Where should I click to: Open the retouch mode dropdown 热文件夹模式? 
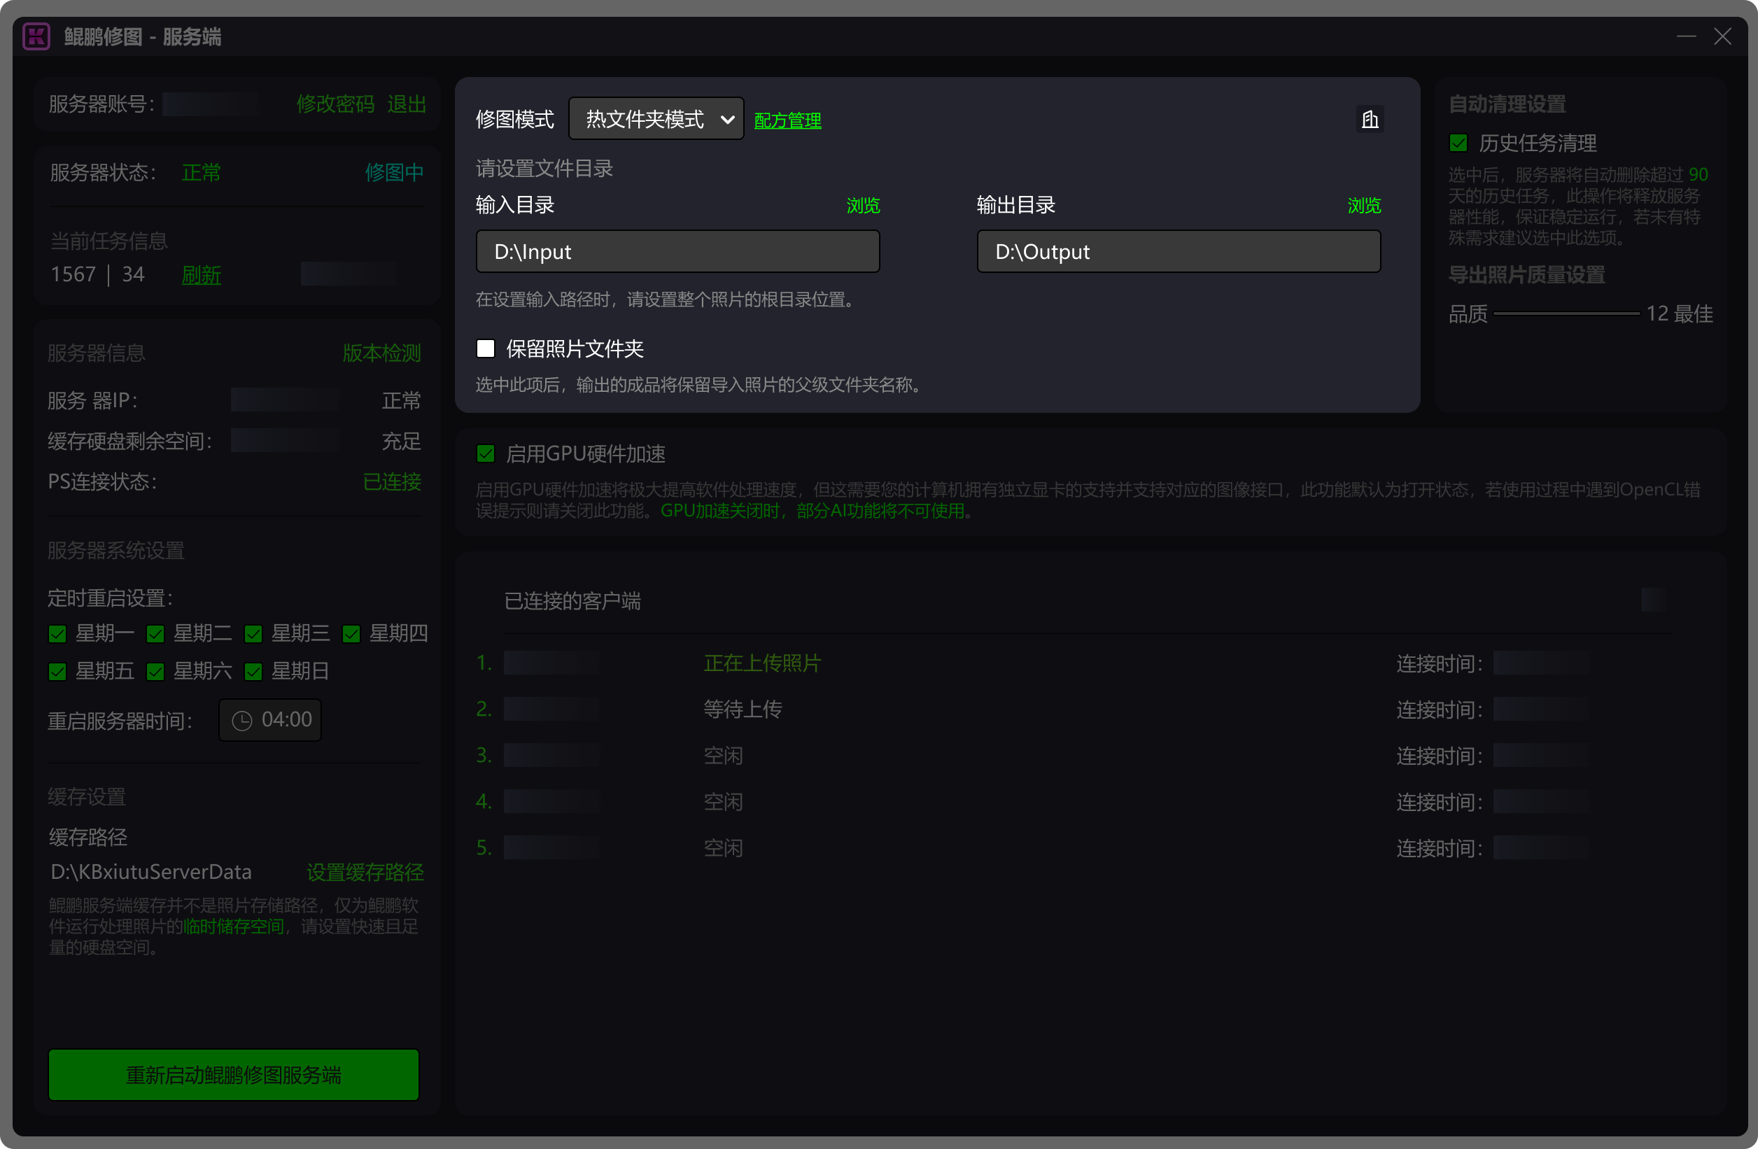(656, 119)
